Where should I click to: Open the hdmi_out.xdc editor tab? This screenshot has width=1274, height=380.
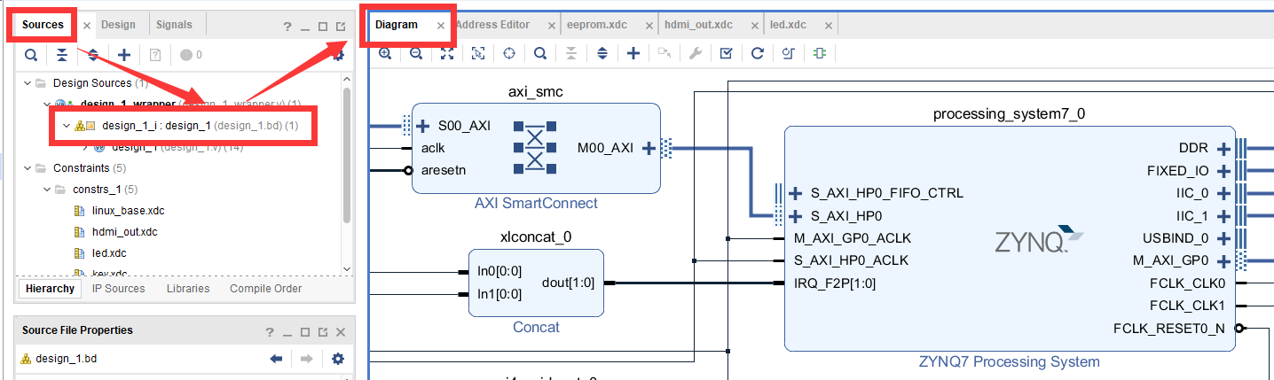point(698,25)
